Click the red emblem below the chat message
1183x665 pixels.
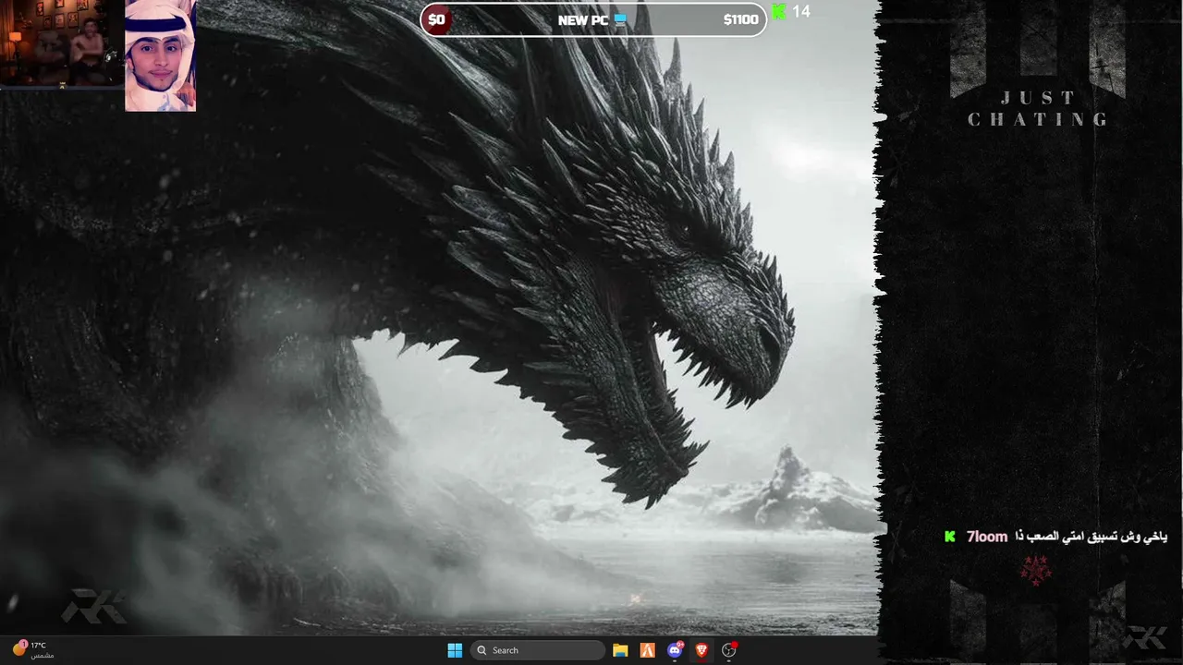point(1035,570)
